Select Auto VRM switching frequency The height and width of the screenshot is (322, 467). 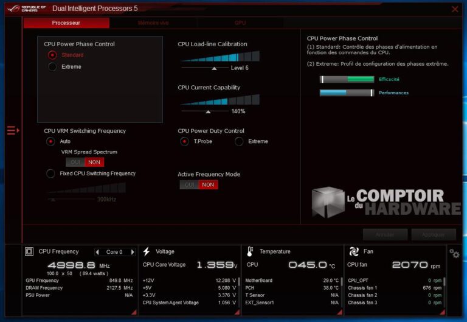pos(50,141)
